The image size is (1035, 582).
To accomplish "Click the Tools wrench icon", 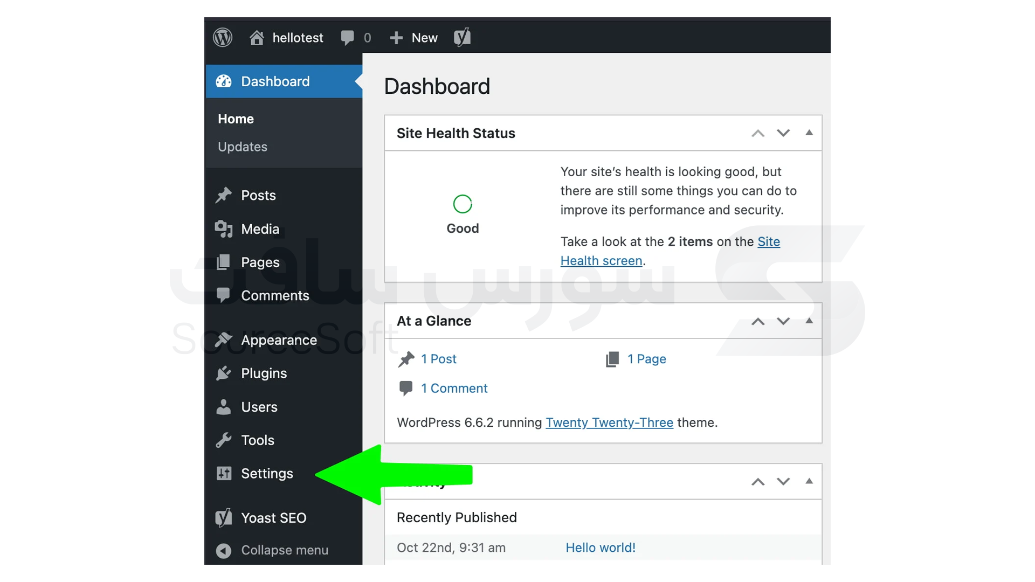I will (x=223, y=440).
